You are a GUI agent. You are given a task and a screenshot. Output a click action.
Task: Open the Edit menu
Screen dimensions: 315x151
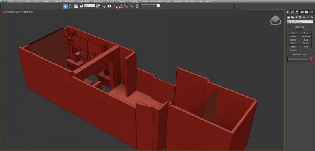click(x=11, y=2)
